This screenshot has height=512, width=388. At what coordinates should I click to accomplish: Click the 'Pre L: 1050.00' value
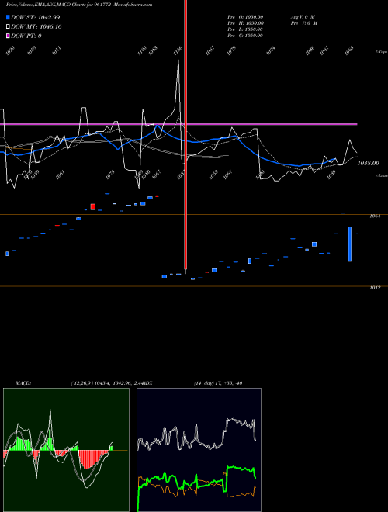[245, 29]
